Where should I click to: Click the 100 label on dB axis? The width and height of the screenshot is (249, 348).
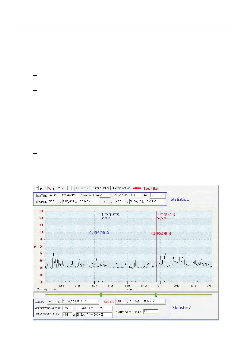pos(41,232)
